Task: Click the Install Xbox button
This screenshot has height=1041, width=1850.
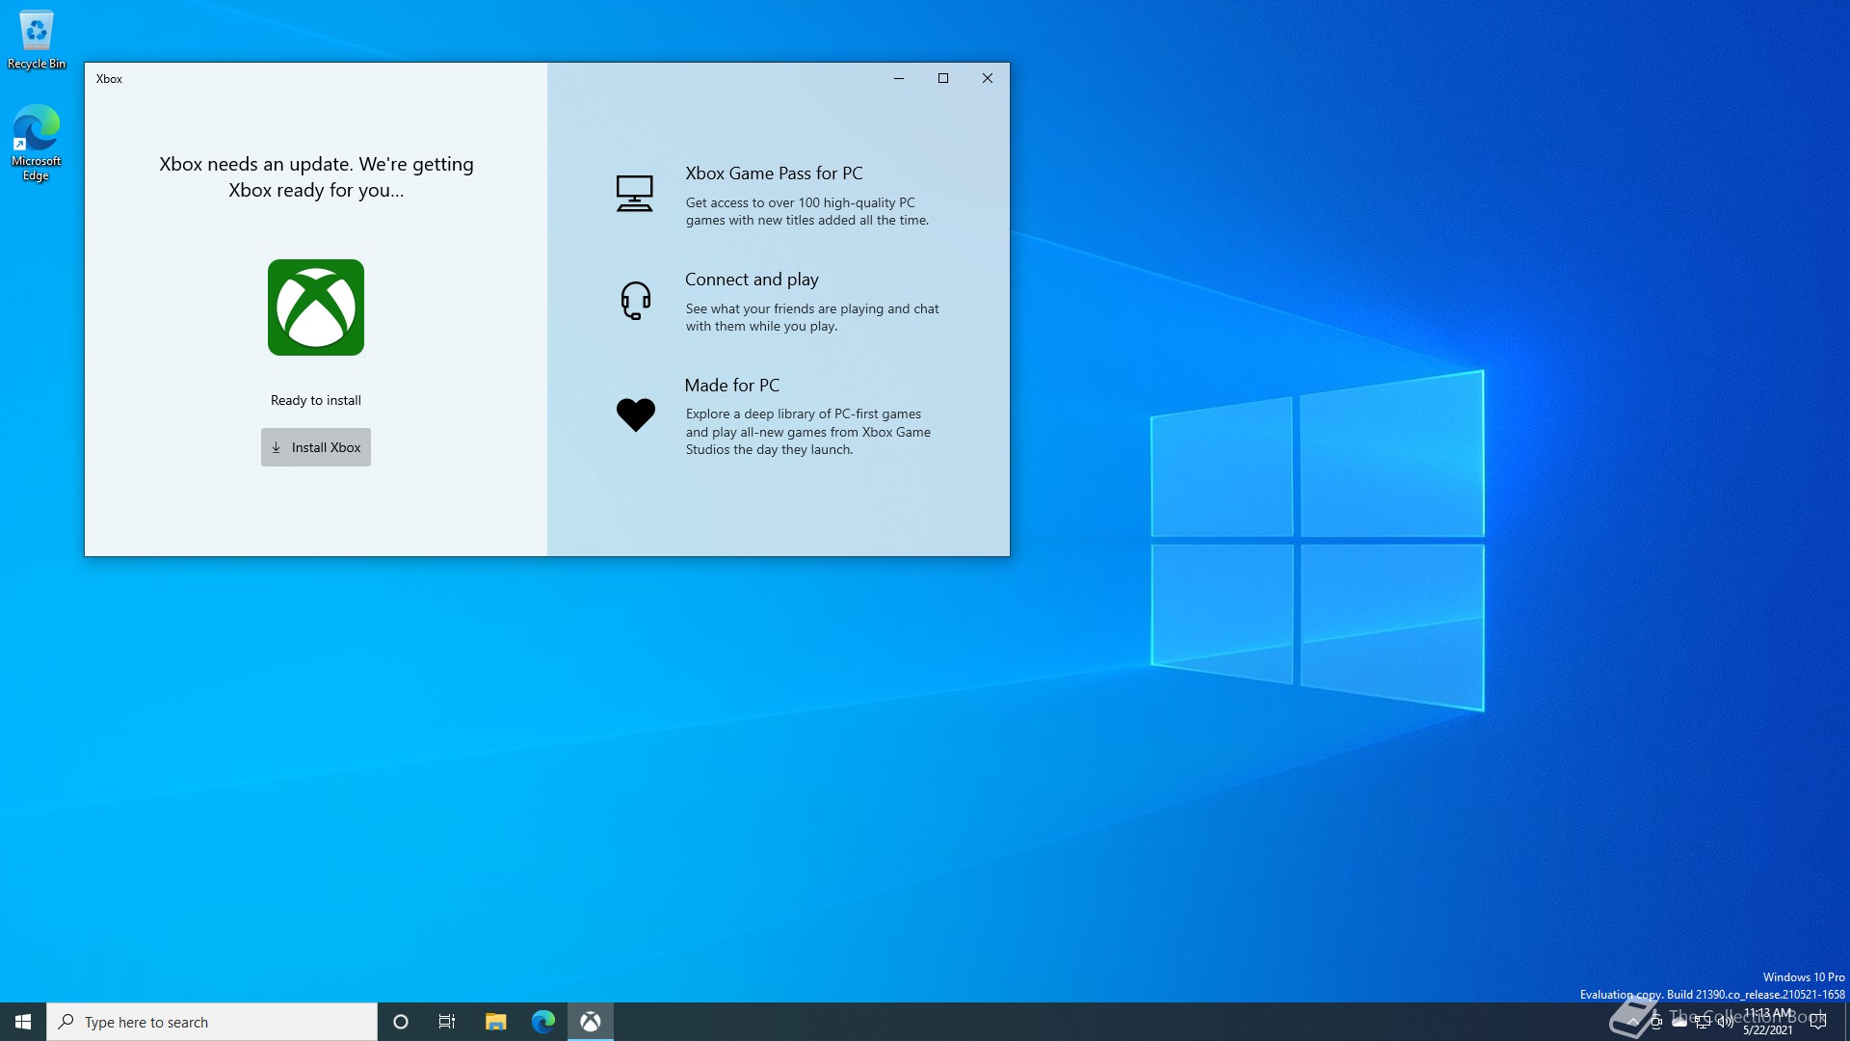Action: 316,447
